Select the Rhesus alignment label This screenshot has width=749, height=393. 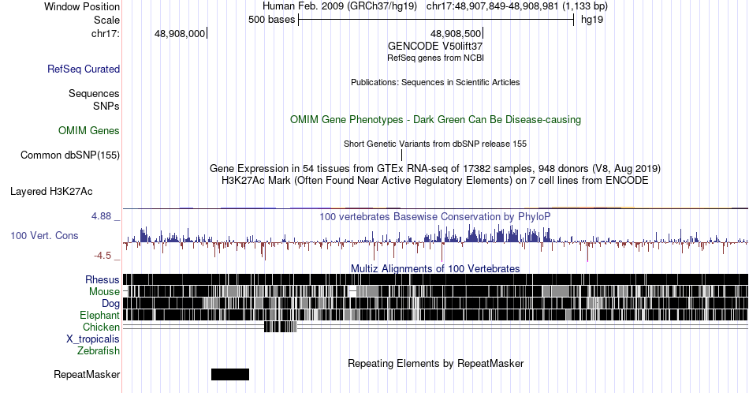102,279
